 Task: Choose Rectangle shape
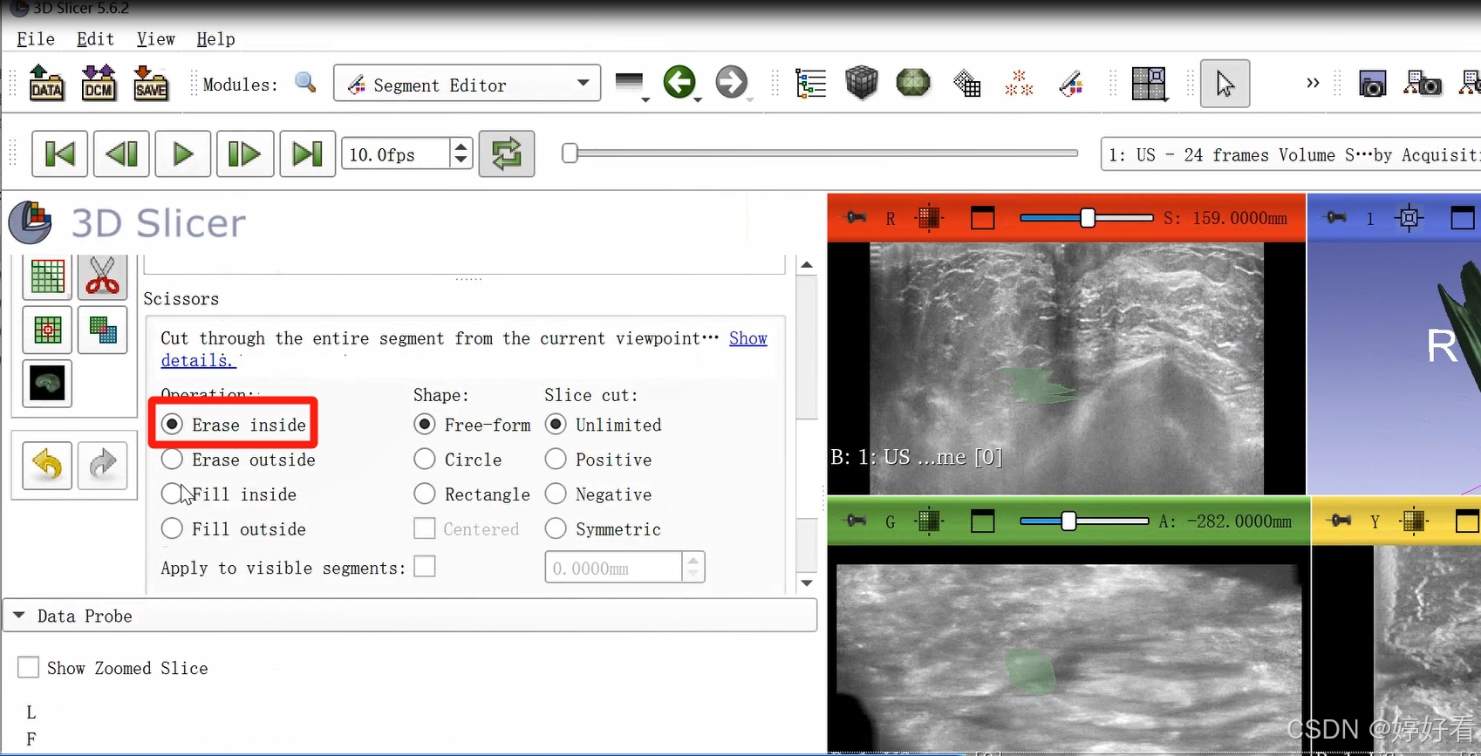click(x=472, y=494)
